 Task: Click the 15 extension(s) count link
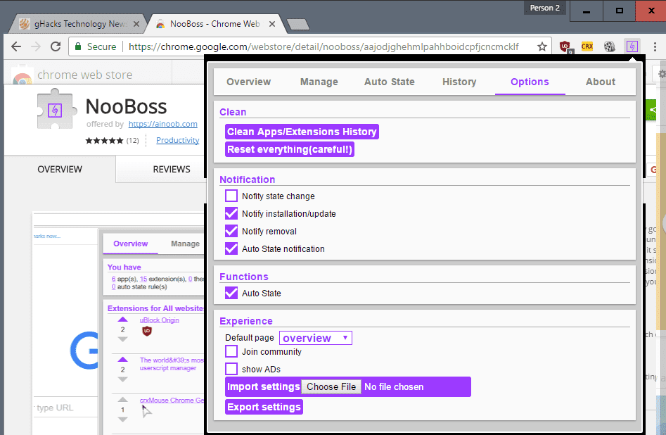(143, 279)
